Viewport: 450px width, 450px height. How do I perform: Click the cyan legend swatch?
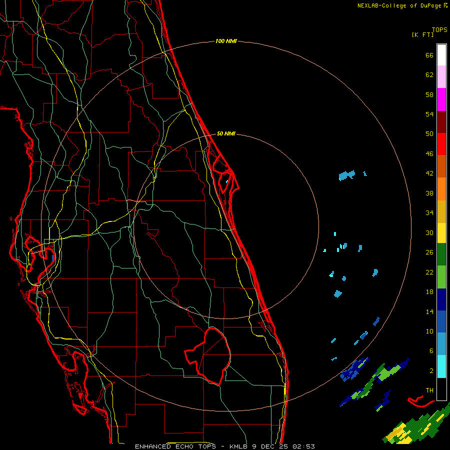pyautogui.click(x=441, y=366)
